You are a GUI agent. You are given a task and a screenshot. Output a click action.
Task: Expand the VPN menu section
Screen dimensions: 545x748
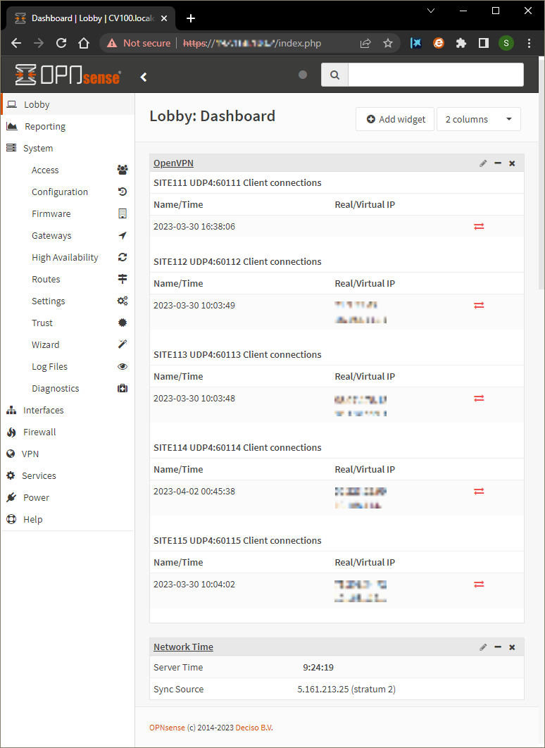pos(29,454)
